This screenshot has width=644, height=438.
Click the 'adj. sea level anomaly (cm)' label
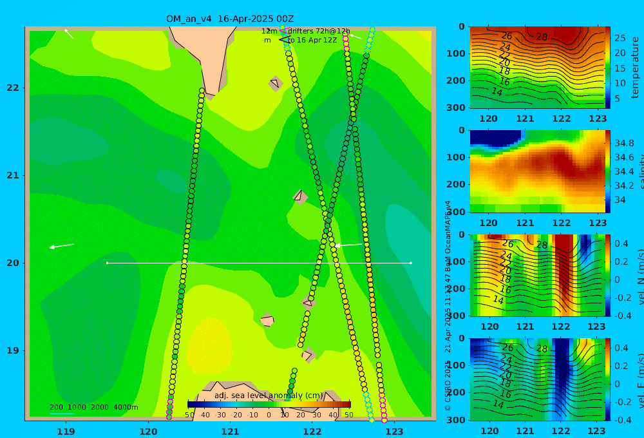pos(269,395)
